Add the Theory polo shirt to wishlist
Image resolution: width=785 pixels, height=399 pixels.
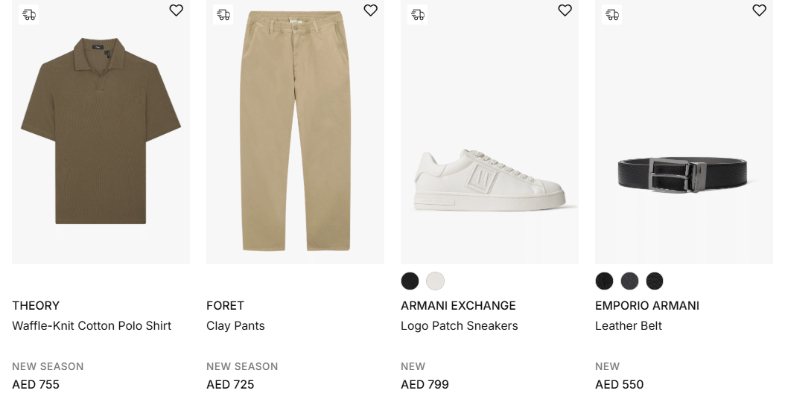point(176,10)
